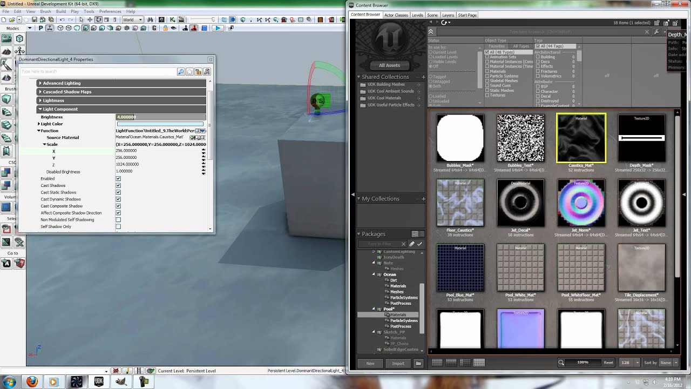This screenshot has width=691, height=389.
Task: Open the Preferences menu
Action: pyautogui.click(x=110, y=11)
